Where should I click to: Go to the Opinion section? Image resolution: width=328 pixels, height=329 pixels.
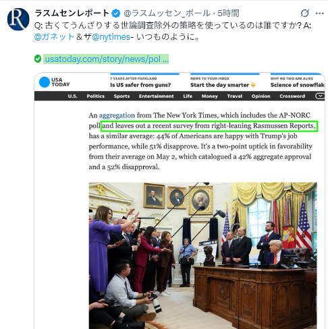pyautogui.click(x=261, y=96)
